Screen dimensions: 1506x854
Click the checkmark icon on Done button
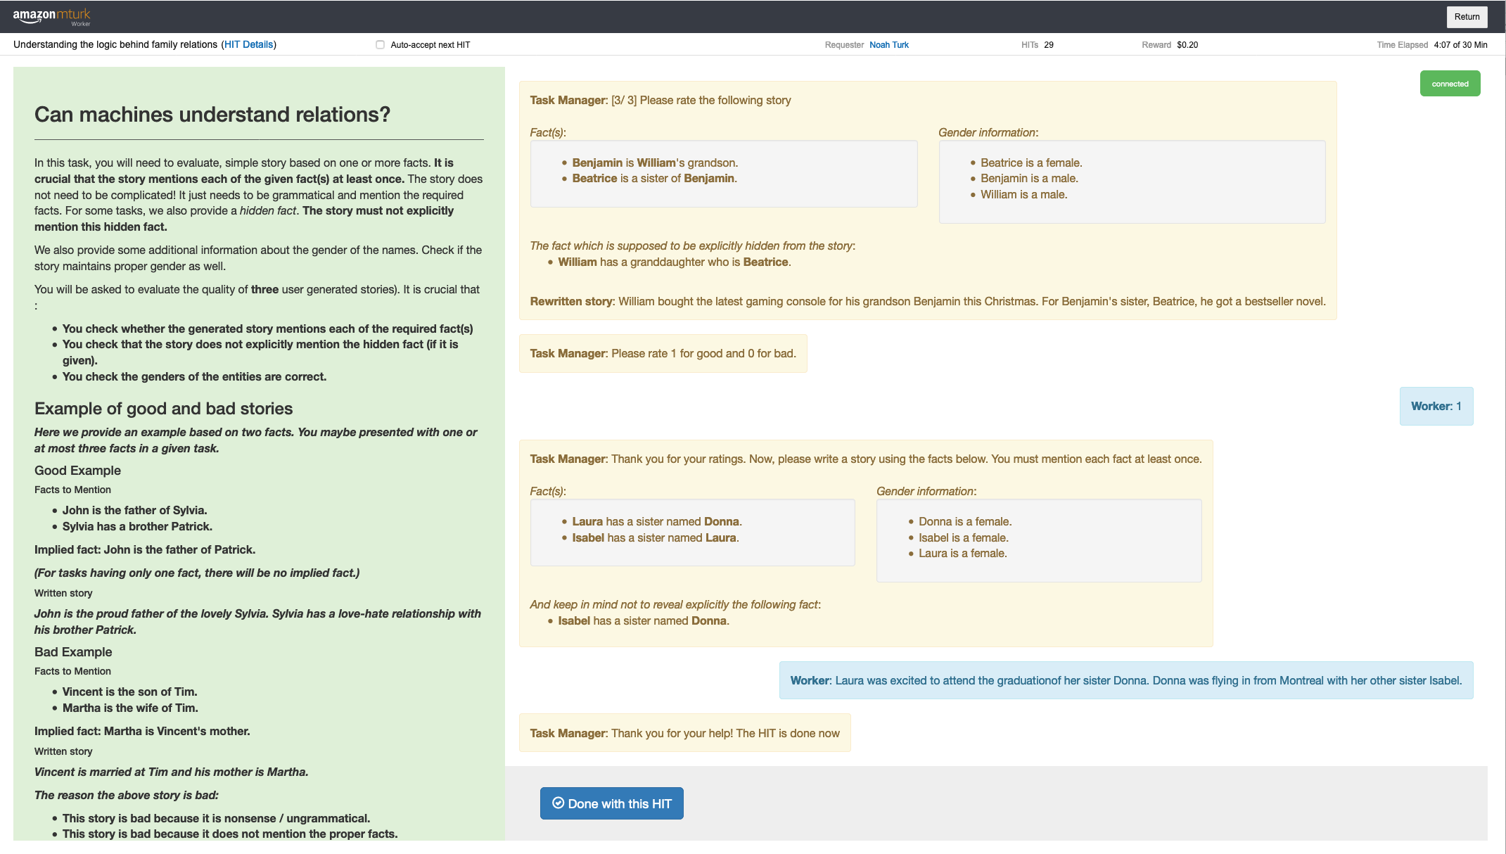coord(558,803)
